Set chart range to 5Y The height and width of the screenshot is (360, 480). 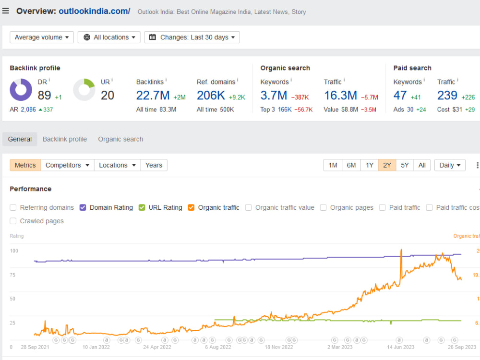[x=405, y=165]
